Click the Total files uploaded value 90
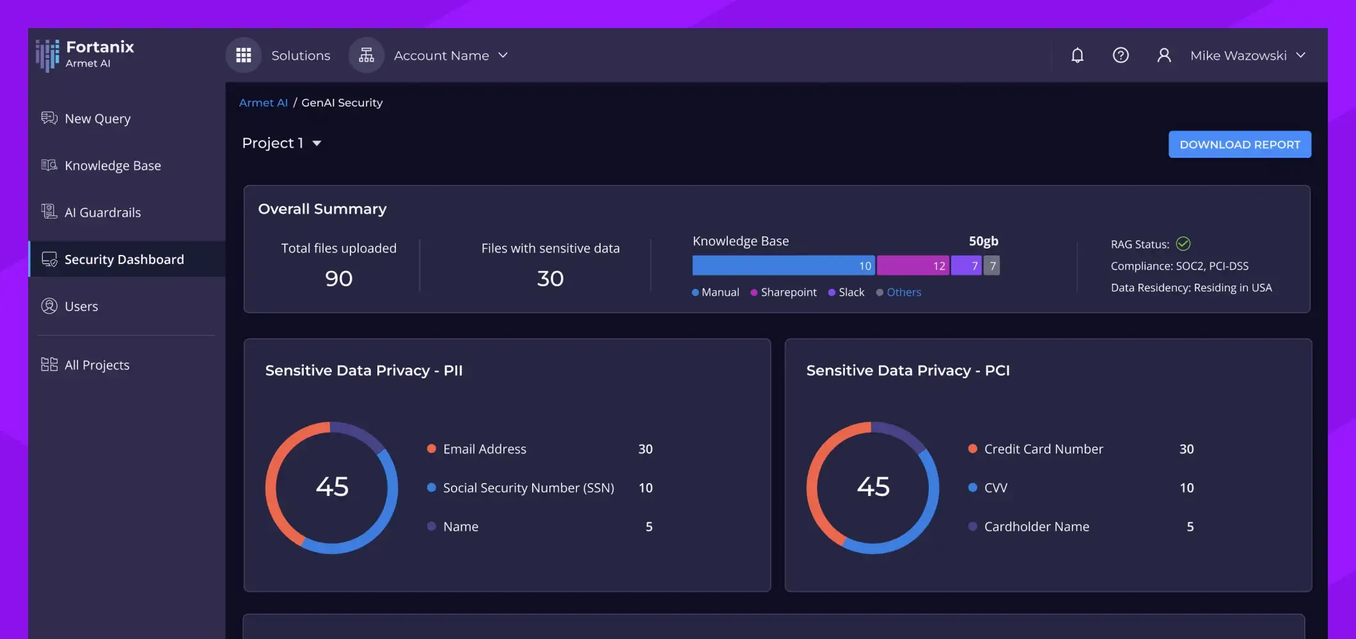Screen dimensions: 1356x639 339,278
